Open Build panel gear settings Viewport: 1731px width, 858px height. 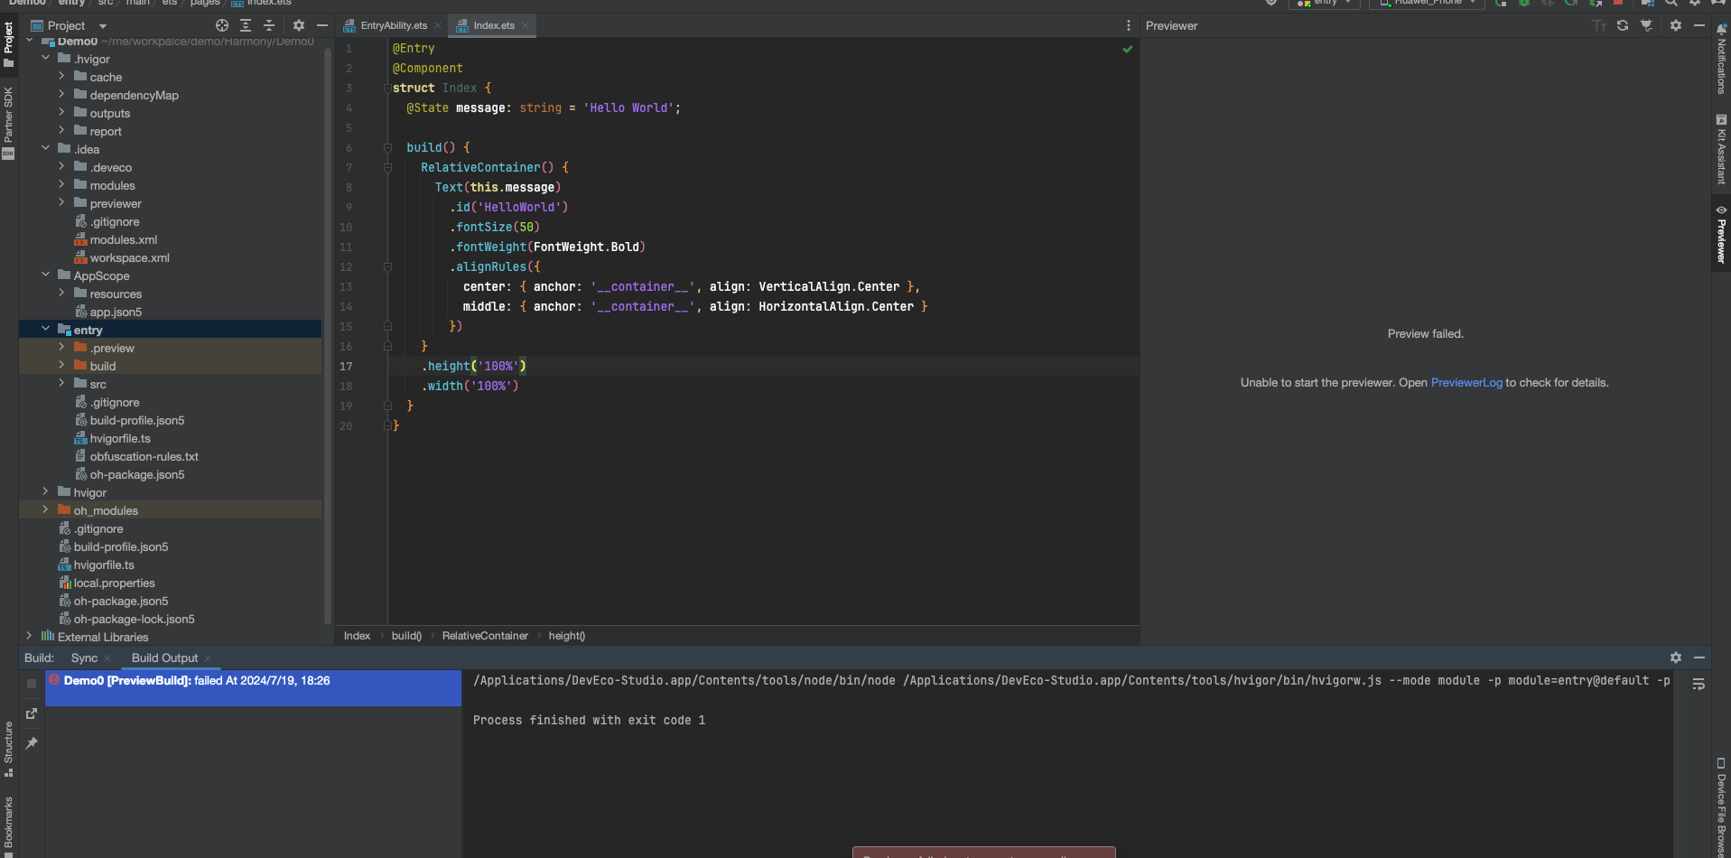pos(1676,657)
